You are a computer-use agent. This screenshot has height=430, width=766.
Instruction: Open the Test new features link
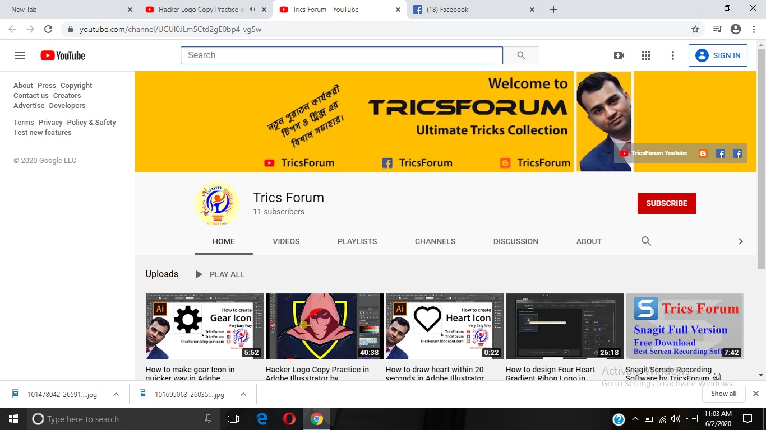[43, 133]
